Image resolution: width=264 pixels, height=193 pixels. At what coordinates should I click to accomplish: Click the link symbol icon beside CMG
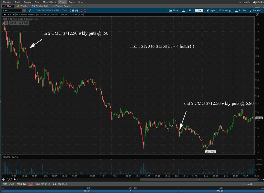tap(31, 11)
